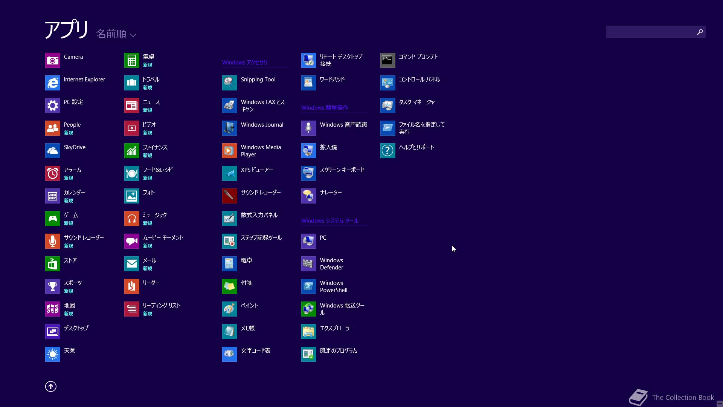The width and height of the screenshot is (723, 407).
Task: Open ファイナンス chart icon
Action: [x=132, y=151]
